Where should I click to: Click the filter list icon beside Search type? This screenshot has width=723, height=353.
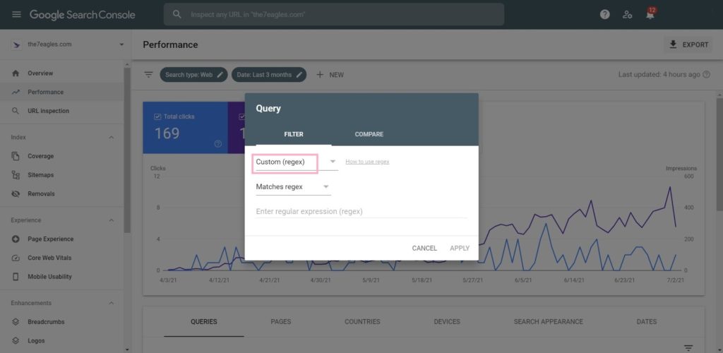pyautogui.click(x=148, y=74)
